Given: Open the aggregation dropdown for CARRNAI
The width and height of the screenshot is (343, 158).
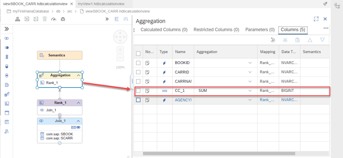Looking at the screenshot, I should coord(250,81).
